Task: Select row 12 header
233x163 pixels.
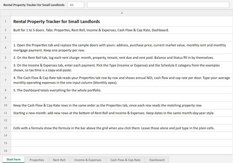Action: point(5,121)
